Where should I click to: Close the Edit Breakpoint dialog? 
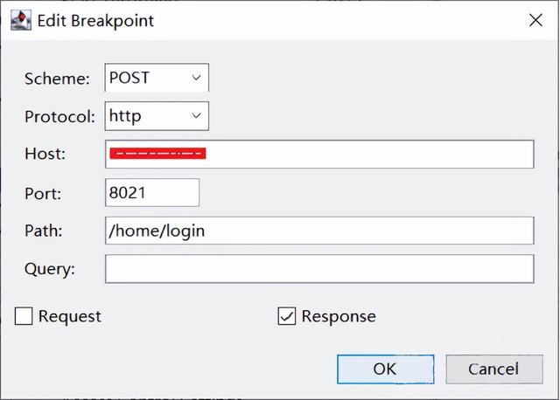tap(535, 20)
